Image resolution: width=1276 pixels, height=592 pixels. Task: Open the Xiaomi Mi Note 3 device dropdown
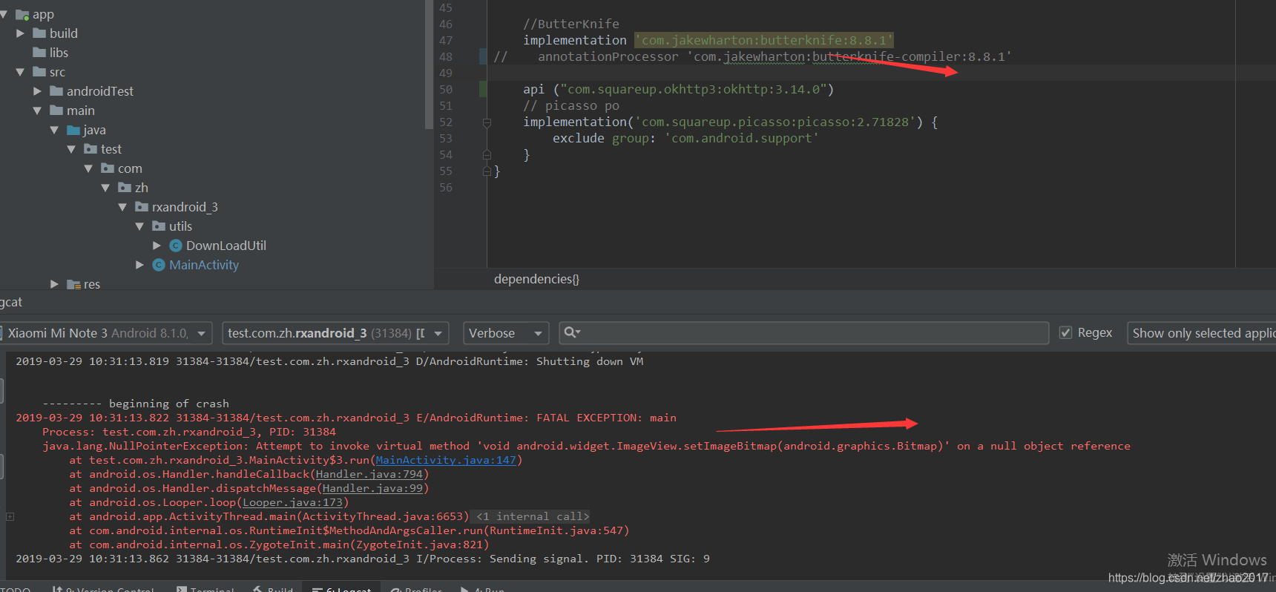(106, 333)
